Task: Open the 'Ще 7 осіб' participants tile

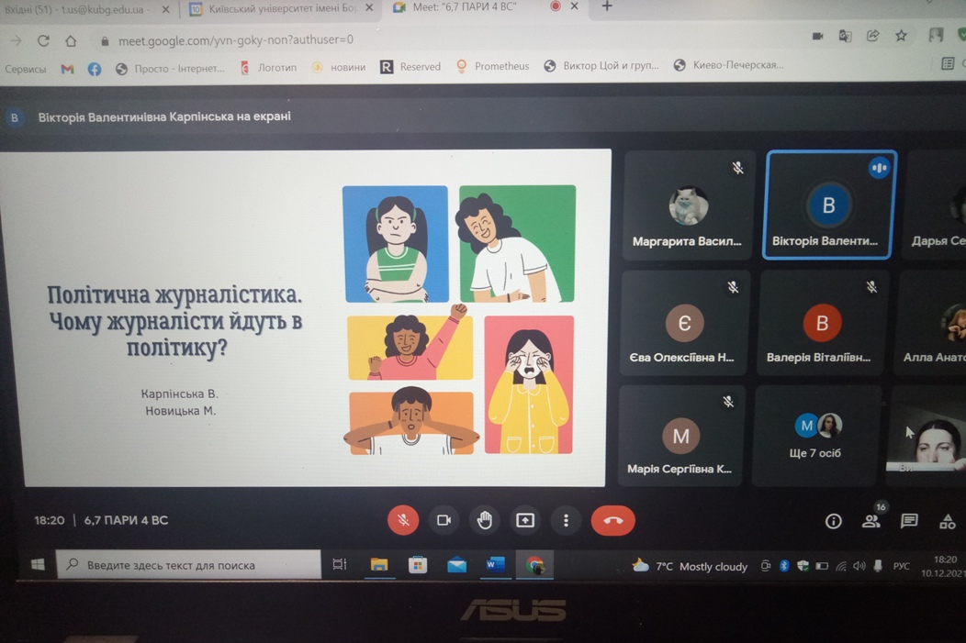Action: [815, 436]
